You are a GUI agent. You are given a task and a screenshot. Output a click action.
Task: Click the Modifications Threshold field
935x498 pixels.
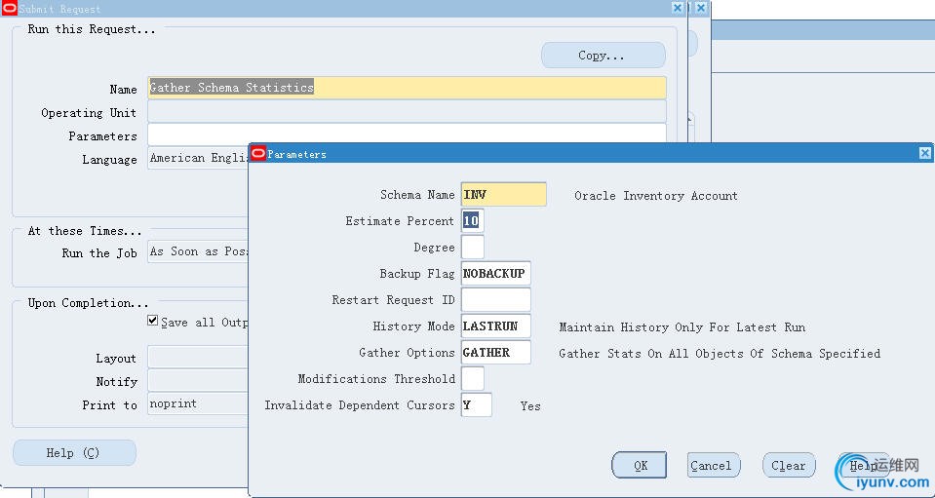tap(472, 378)
